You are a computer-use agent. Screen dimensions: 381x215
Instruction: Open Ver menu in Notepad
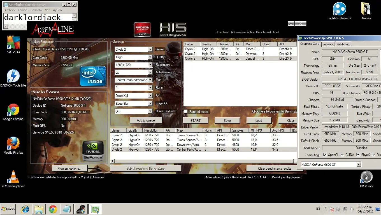pyautogui.click(x=47, y=10)
